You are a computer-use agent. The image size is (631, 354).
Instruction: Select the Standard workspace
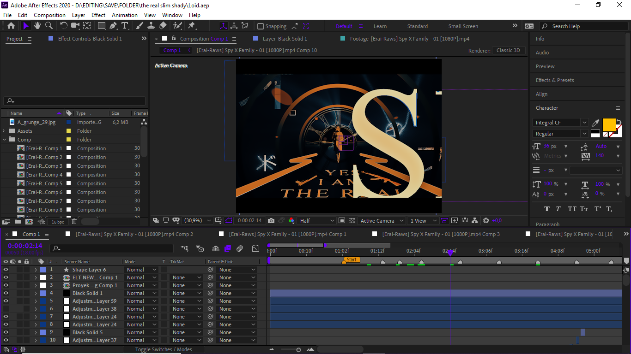(x=418, y=26)
